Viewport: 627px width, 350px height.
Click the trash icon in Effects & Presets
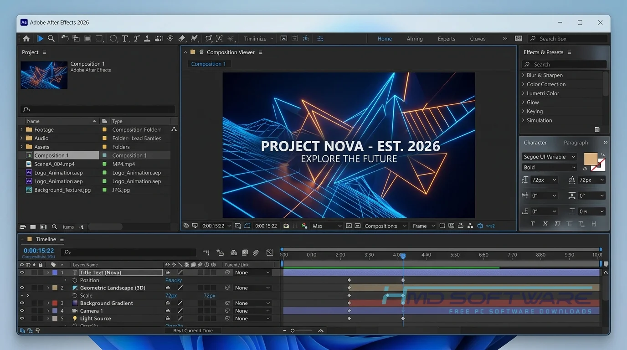pos(597,129)
